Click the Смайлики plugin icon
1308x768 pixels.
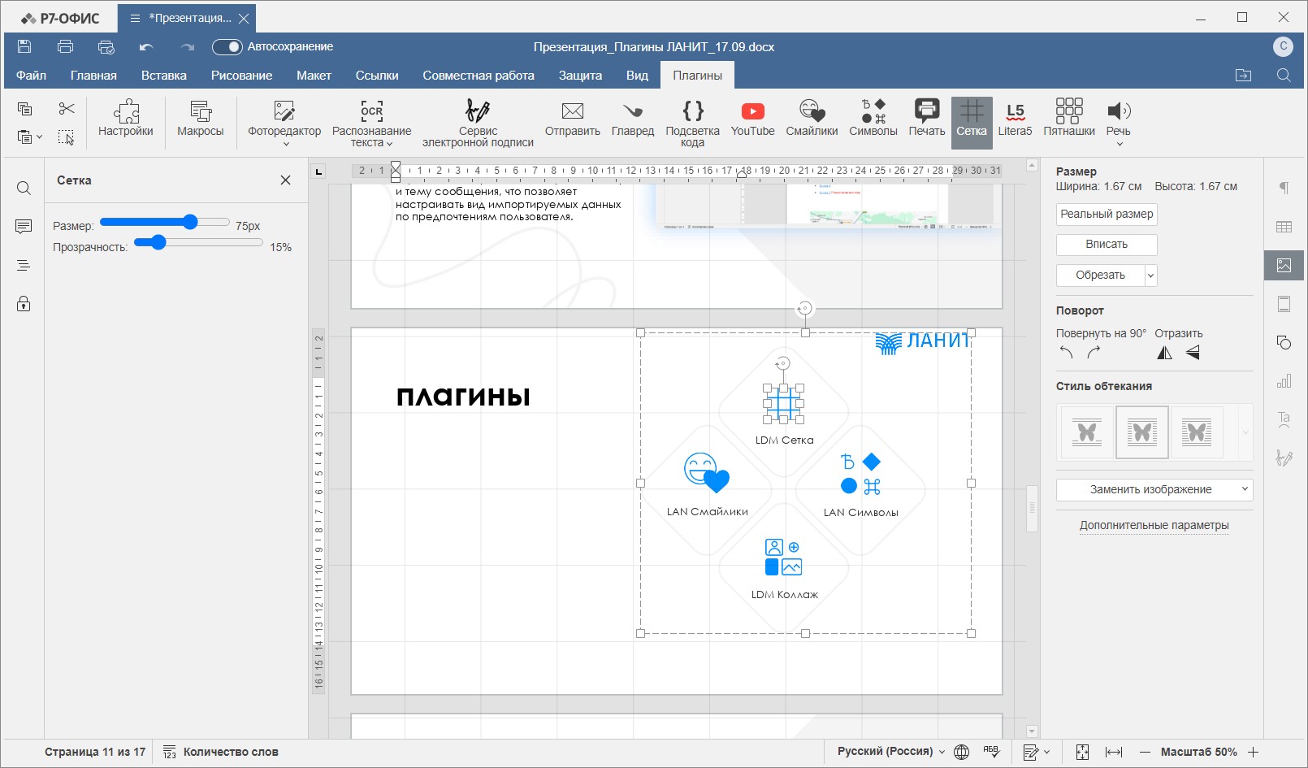pyautogui.click(x=811, y=119)
